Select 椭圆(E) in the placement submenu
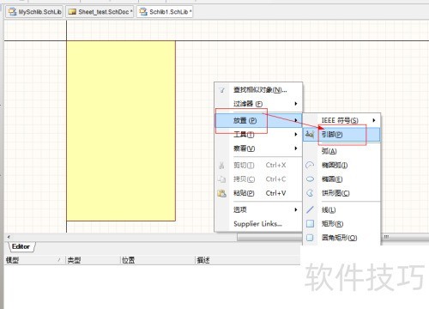 coord(341,179)
